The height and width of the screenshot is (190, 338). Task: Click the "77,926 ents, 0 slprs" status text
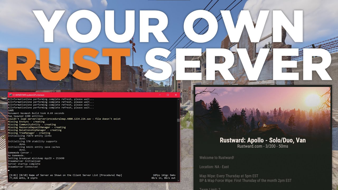click(23, 178)
